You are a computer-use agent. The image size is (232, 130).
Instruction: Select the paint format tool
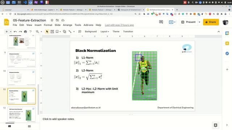click(x=30, y=31)
